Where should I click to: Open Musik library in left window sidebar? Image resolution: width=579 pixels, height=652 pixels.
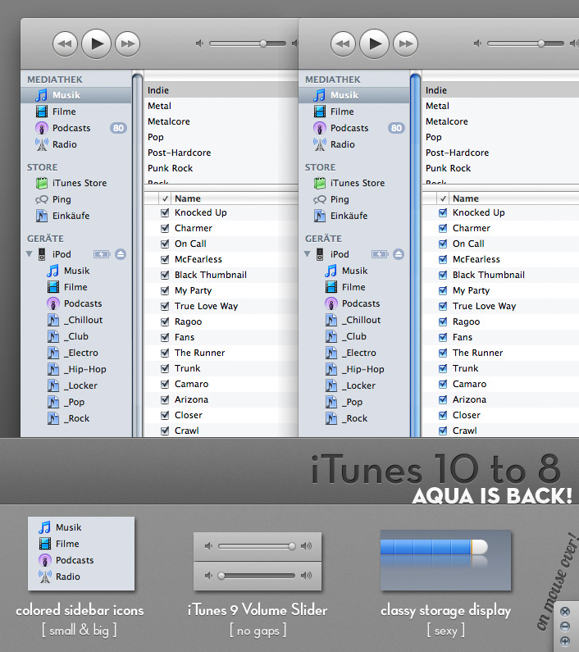(76, 95)
